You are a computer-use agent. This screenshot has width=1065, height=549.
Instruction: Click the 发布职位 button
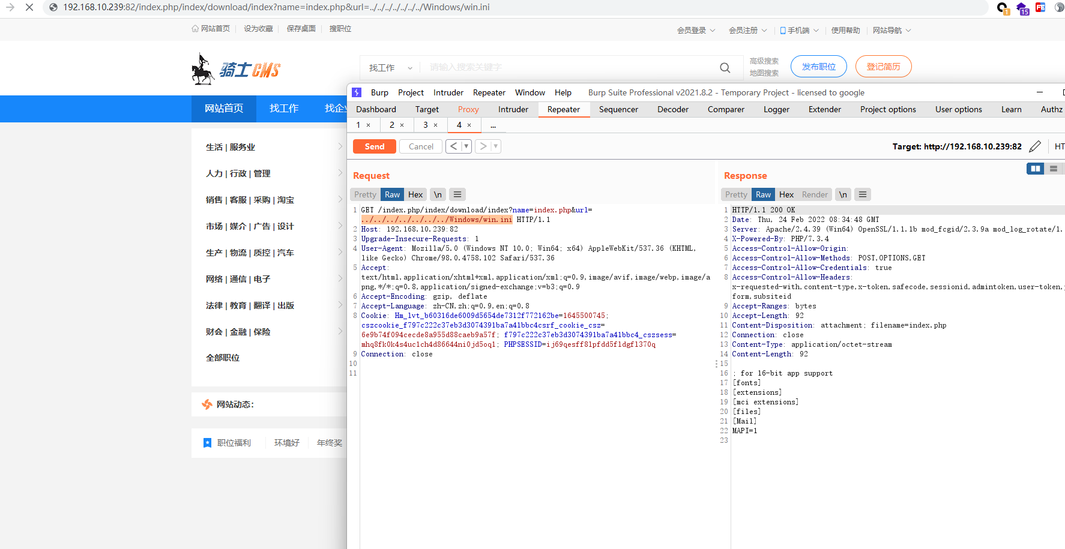(818, 66)
